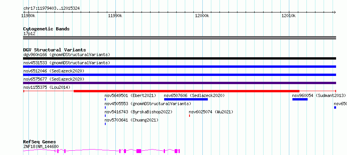Screen dimensions: 347x155
Task: Select the blue nsv960054 variant bar
Action: coord(300,99)
